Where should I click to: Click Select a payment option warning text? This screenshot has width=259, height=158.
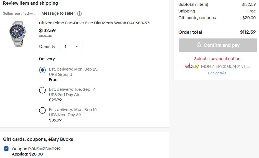(x=217, y=59)
